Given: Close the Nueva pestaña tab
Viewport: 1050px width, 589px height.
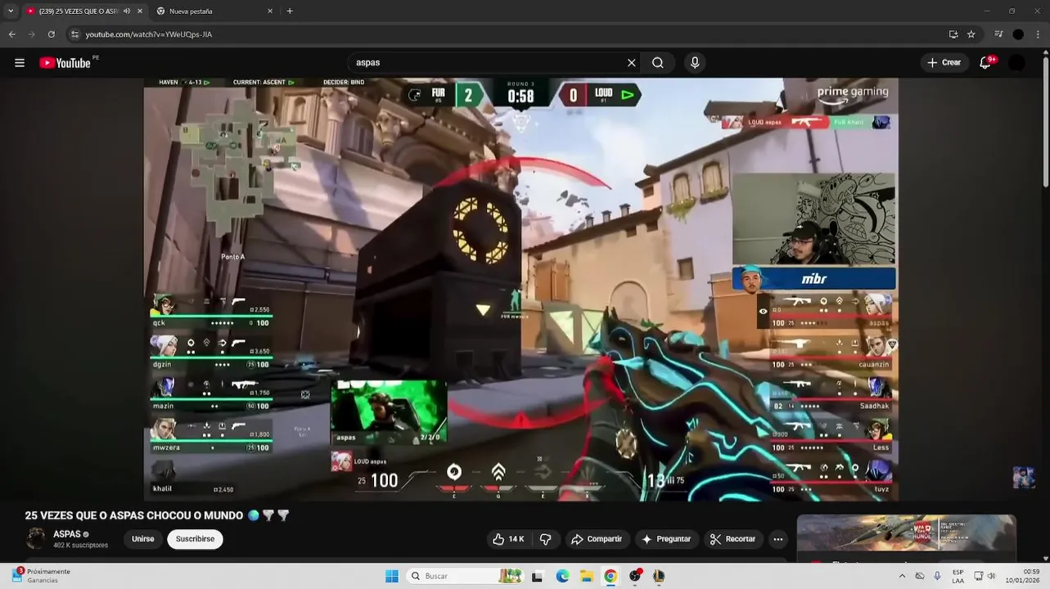Looking at the screenshot, I should click(270, 11).
